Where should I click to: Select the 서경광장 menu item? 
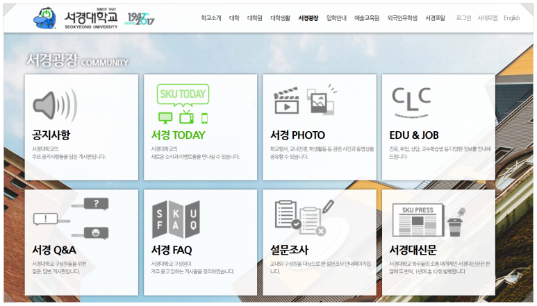pyautogui.click(x=308, y=18)
